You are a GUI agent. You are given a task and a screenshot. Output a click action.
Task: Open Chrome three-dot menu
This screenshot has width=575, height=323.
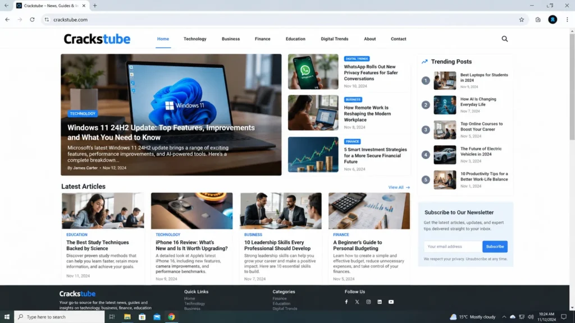click(x=567, y=20)
